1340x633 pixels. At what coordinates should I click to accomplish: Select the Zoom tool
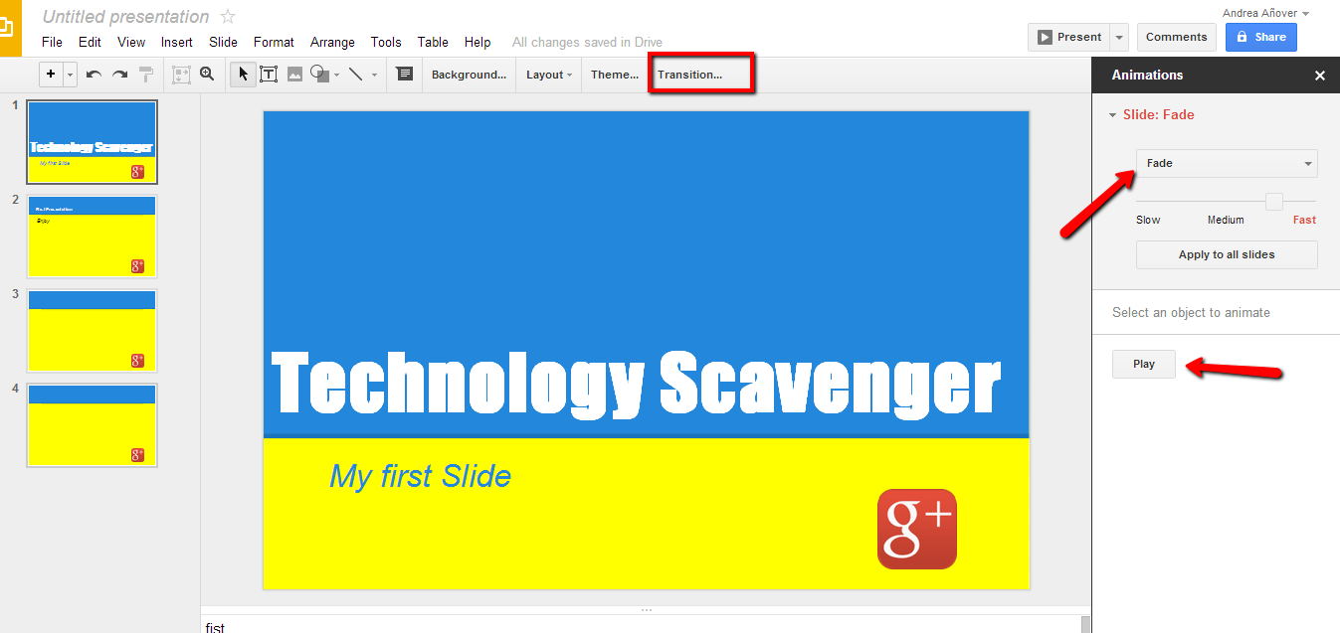[207, 74]
